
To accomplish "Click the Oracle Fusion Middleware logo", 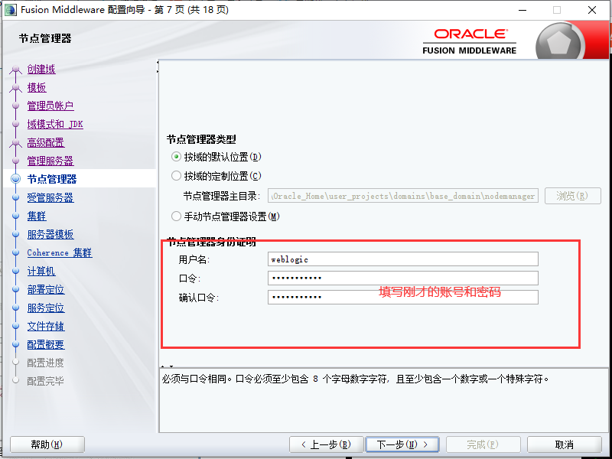I will [x=470, y=42].
